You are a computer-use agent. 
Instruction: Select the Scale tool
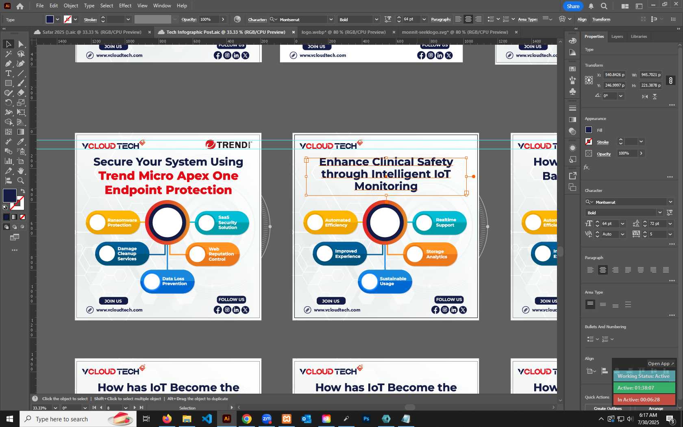click(21, 102)
